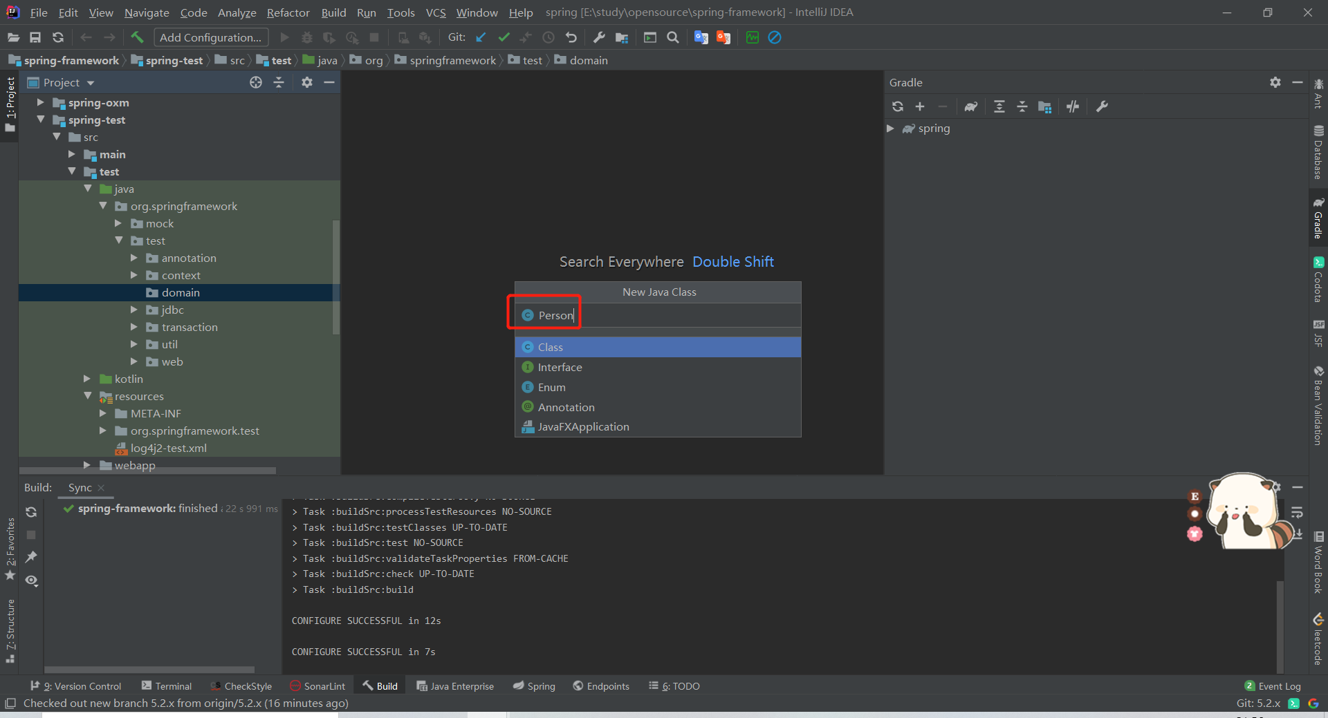Image resolution: width=1328 pixels, height=718 pixels.
Task: Toggle the Database tool window
Action: click(1318, 152)
